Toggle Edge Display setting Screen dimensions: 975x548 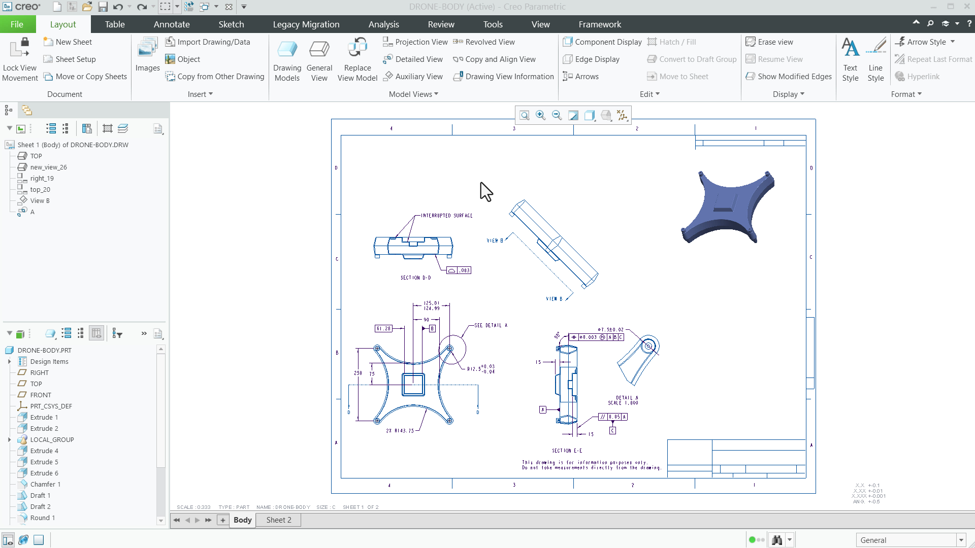pyautogui.click(x=591, y=59)
